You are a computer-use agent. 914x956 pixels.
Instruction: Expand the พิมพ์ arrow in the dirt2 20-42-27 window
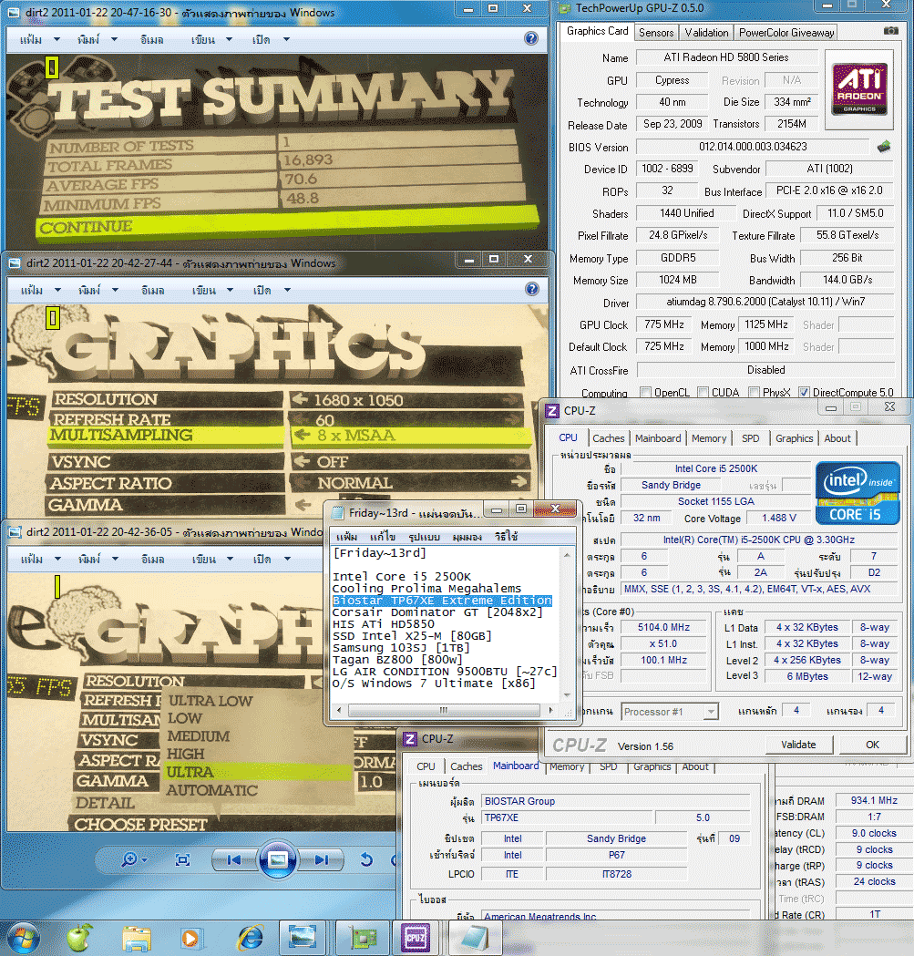click(115, 290)
